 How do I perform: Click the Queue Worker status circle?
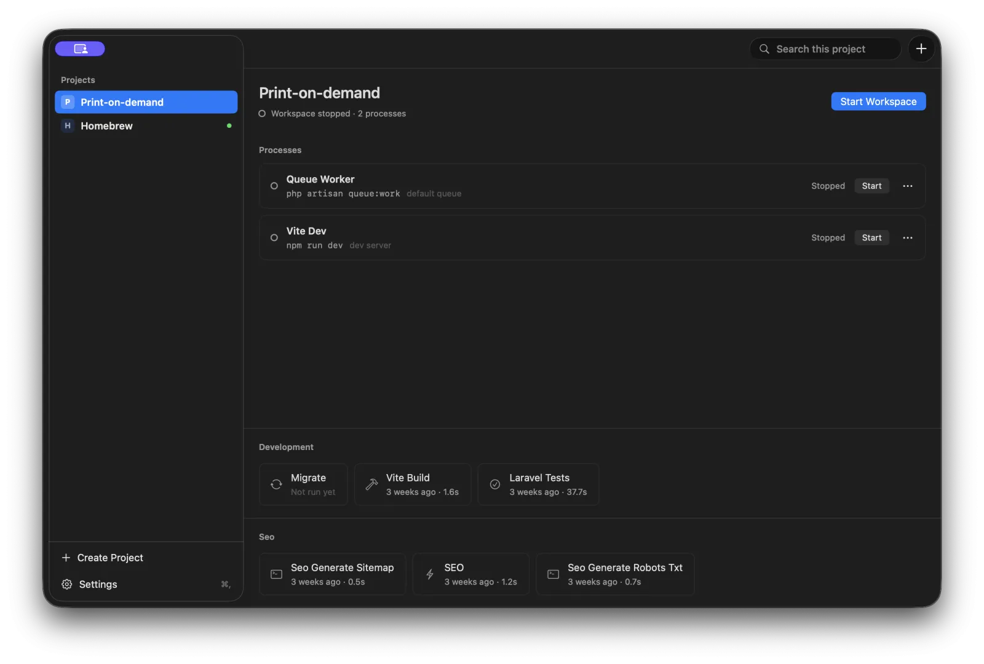tap(274, 186)
